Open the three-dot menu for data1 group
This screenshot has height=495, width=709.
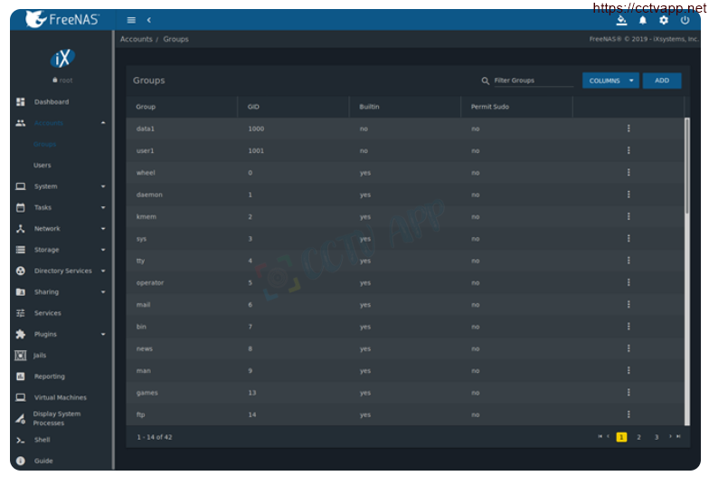(x=629, y=129)
